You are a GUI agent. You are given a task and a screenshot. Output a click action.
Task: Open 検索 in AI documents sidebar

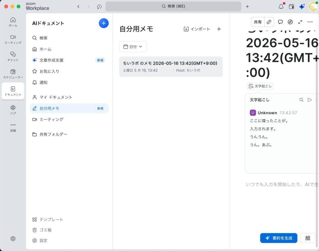[69, 38]
